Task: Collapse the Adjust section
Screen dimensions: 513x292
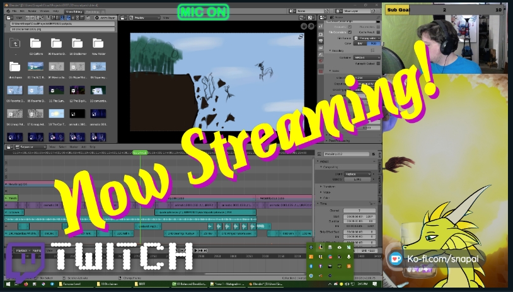Action: tap(324, 161)
